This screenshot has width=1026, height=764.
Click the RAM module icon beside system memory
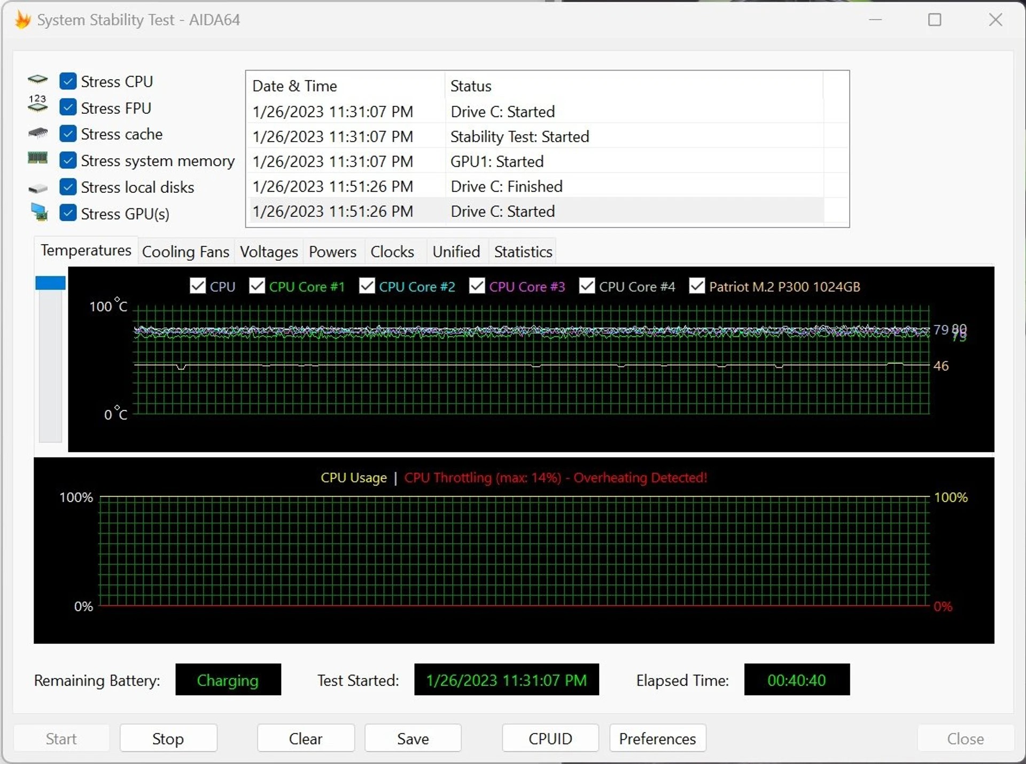[37, 158]
